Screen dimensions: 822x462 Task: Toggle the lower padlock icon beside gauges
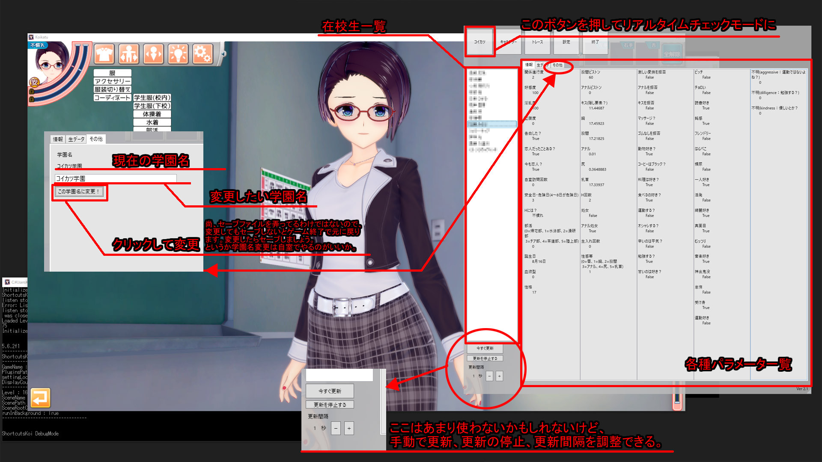(x=32, y=99)
